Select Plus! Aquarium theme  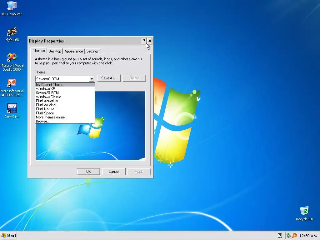click(x=65, y=101)
